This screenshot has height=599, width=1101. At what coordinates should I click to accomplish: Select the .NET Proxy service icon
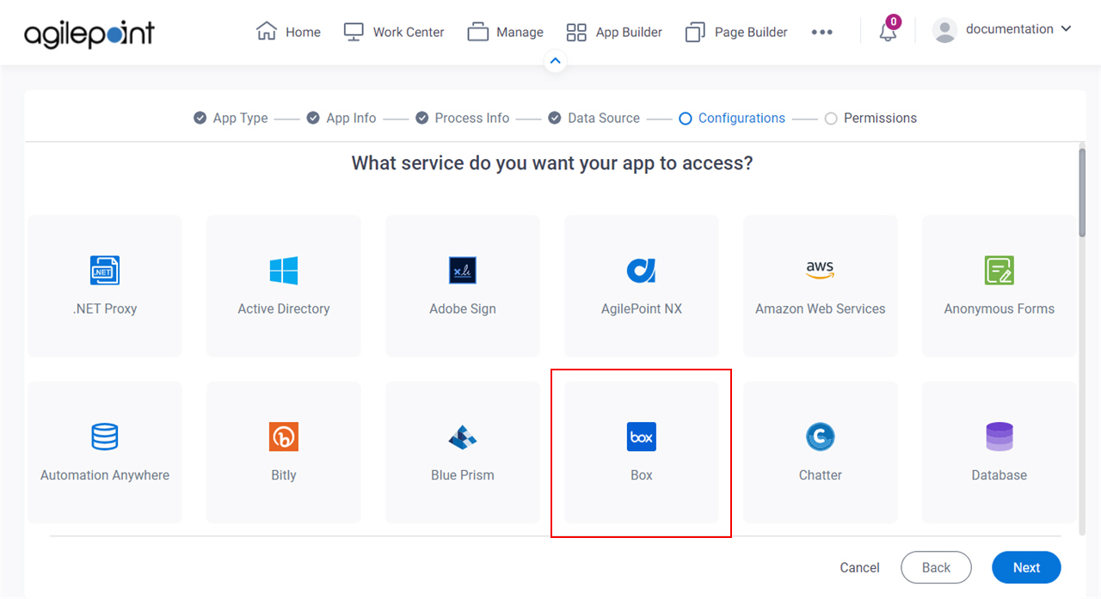[x=105, y=271]
